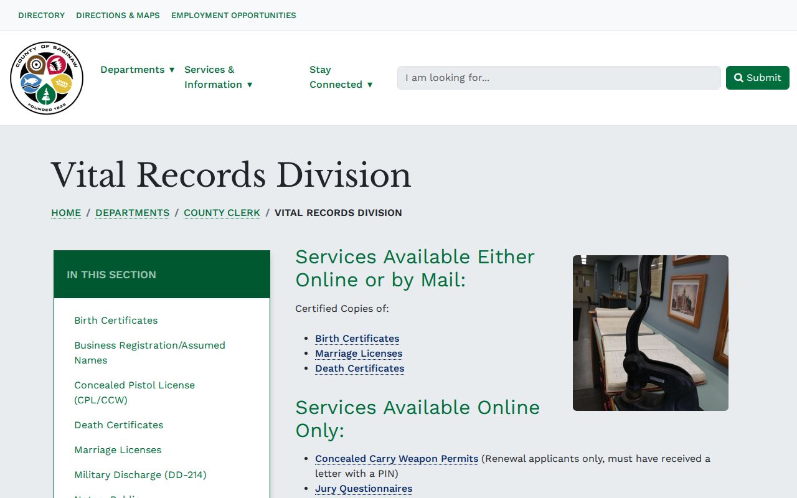This screenshot has width=797, height=498.
Task: Click the Submit search button
Action: (758, 78)
